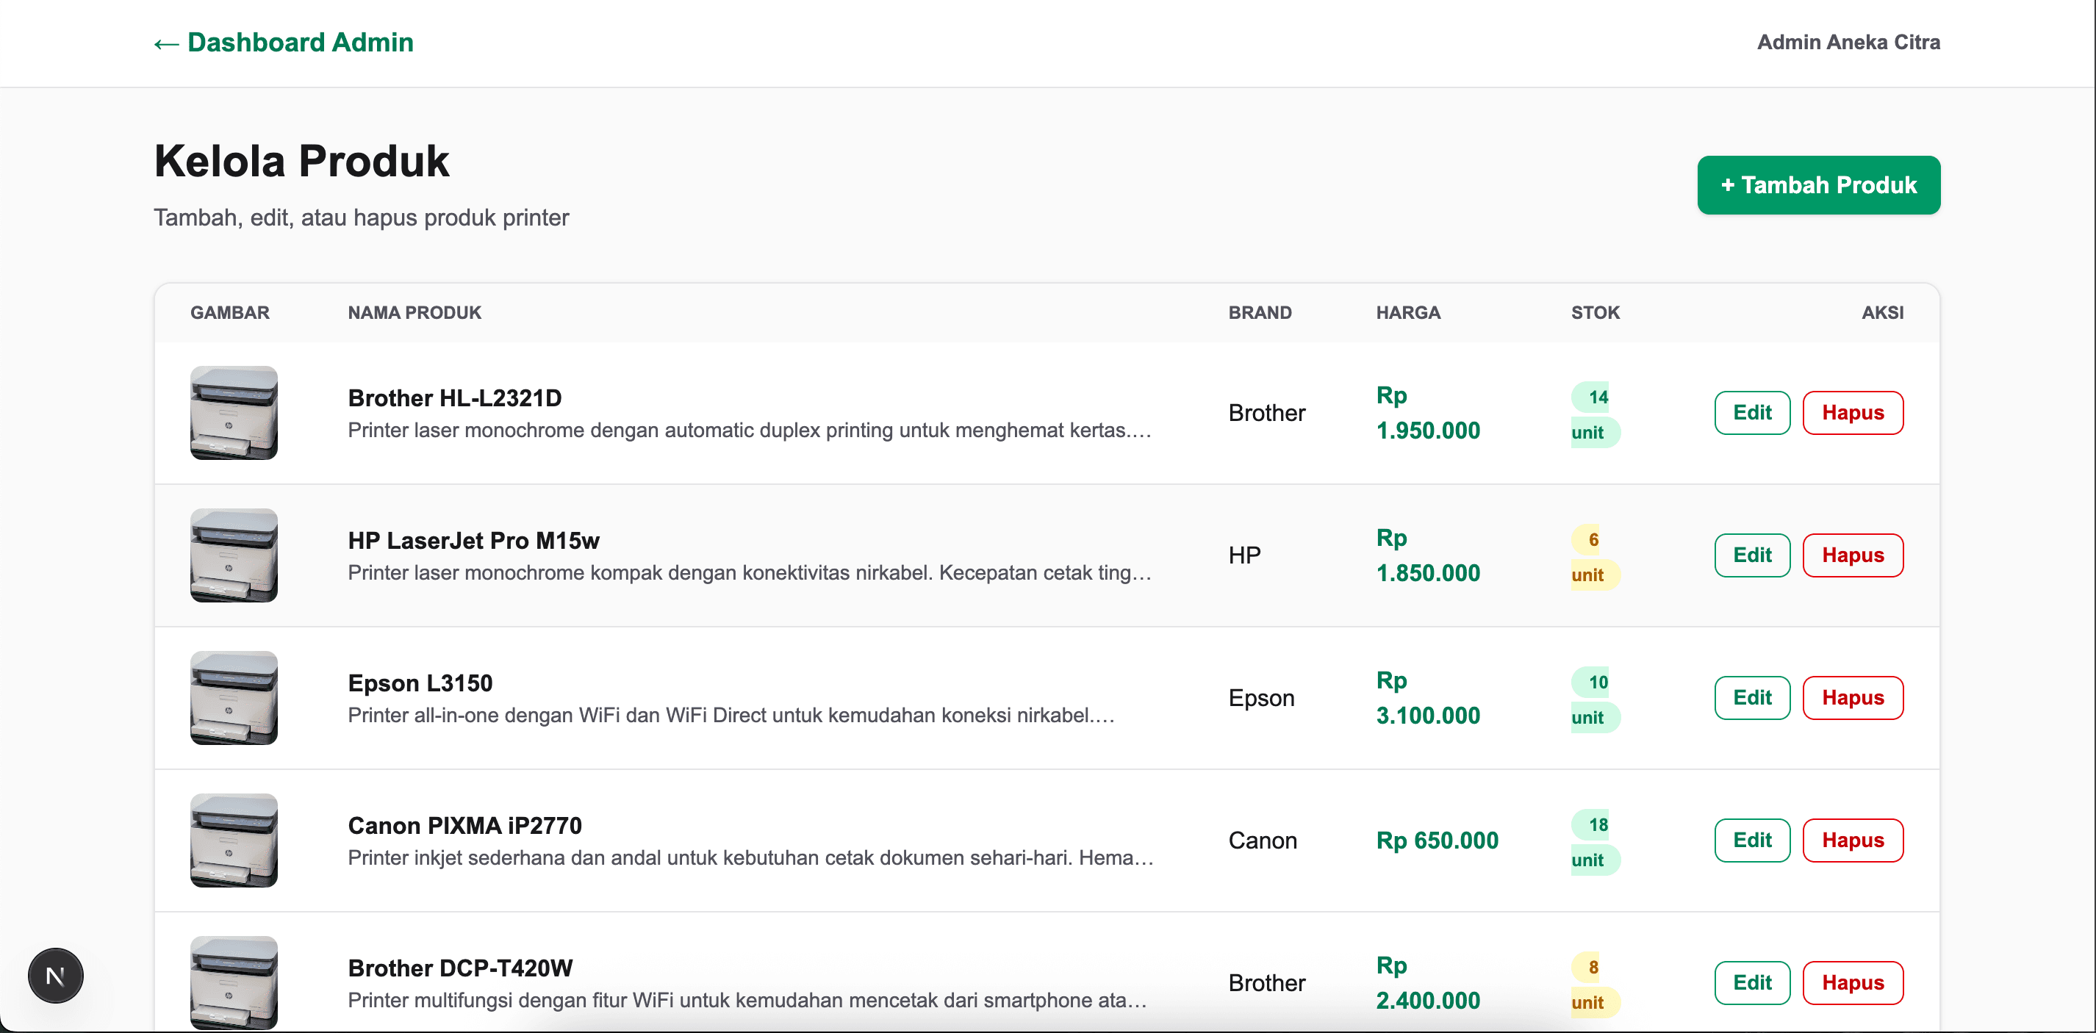The height and width of the screenshot is (1033, 2096).
Task: Click the Kelola Produk page heading
Action: (x=301, y=160)
